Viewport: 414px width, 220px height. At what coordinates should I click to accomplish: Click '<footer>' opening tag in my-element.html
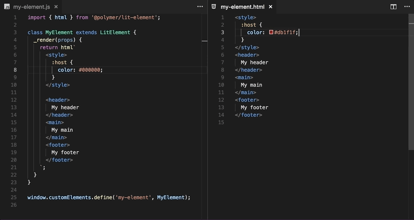click(247, 100)
